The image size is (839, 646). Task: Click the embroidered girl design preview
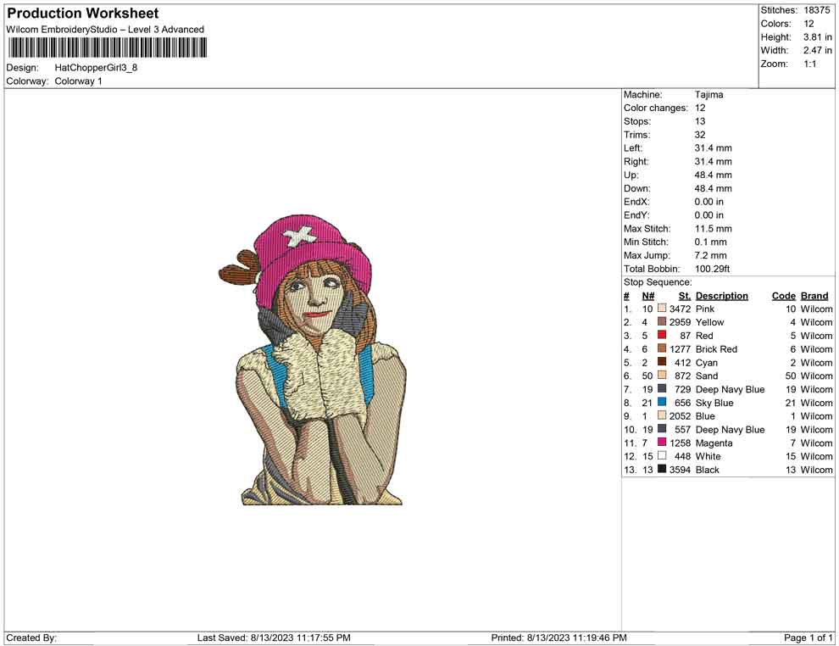click(x=312, y=359)
